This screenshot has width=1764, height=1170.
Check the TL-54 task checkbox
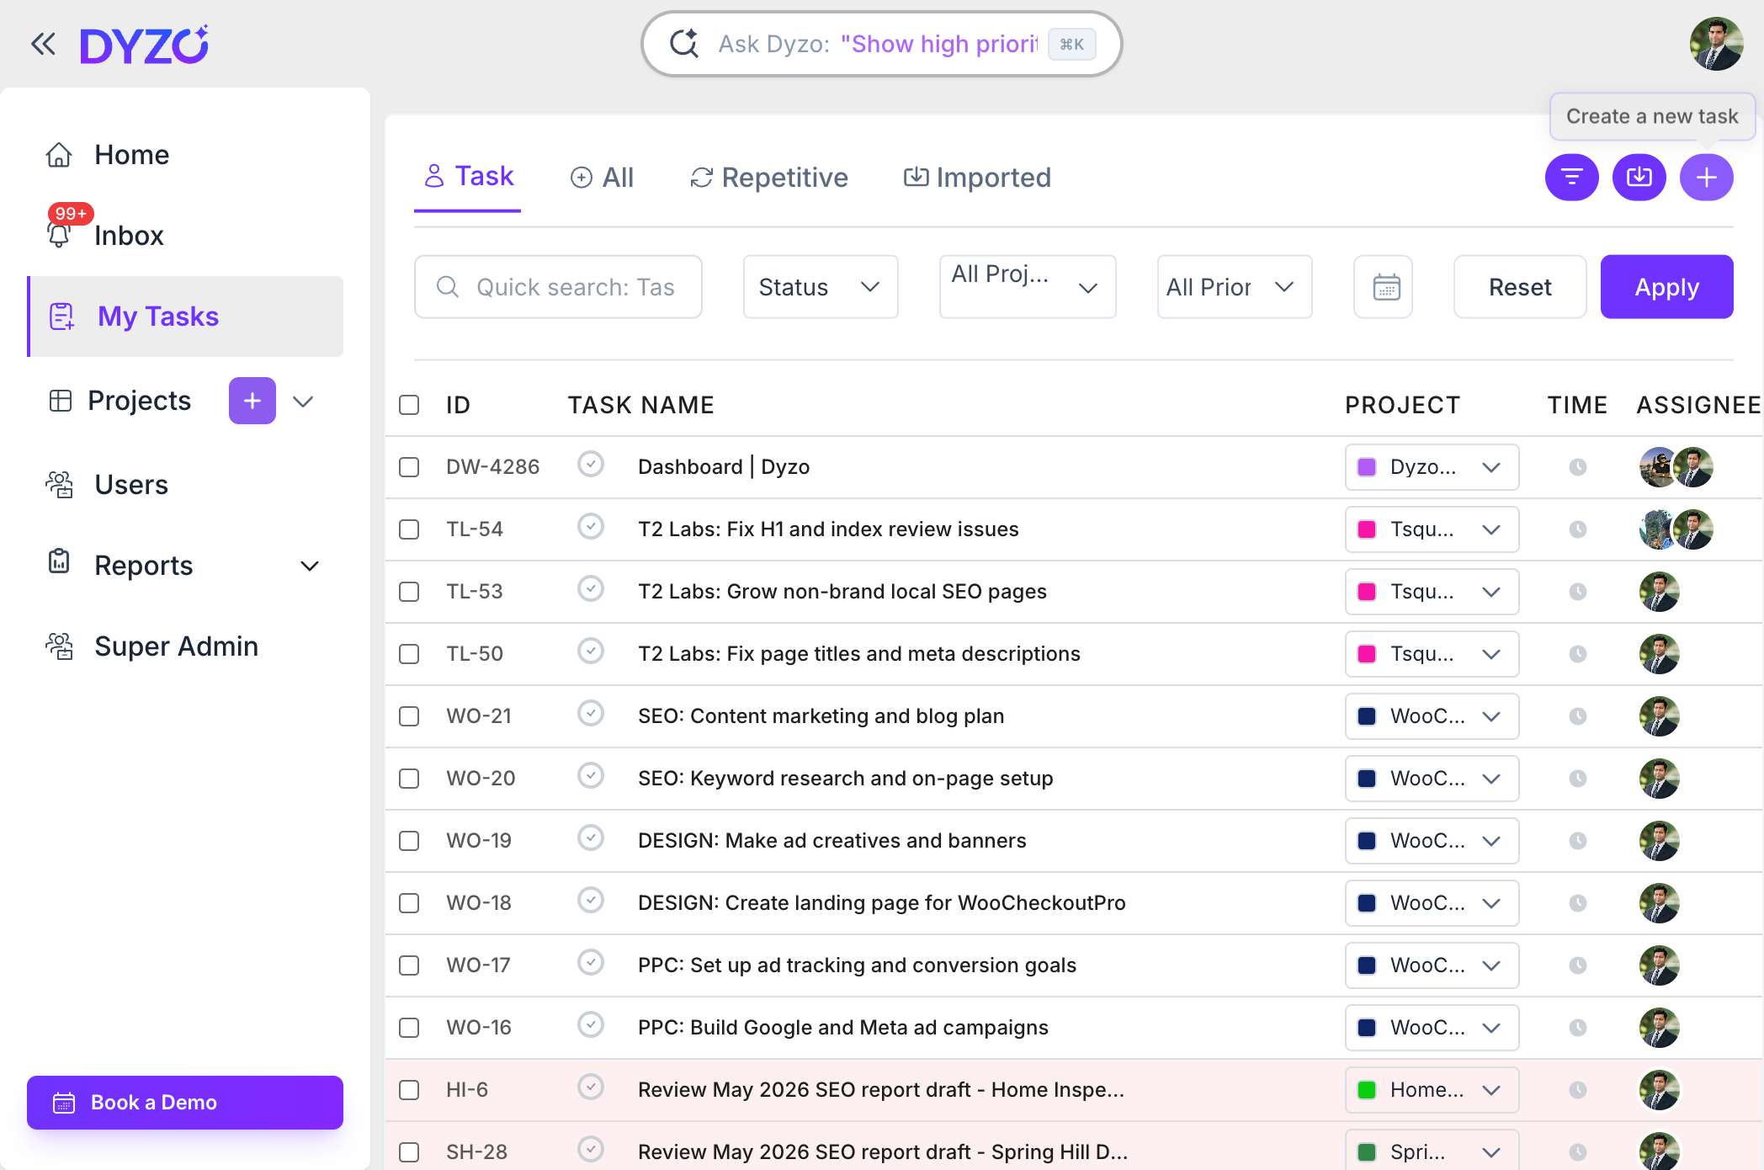(x=409, y=529)
